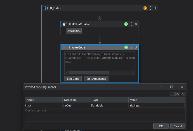Image resolution: width=193 pixels, height=131 pixels.
Task: Click the dt_Input value field
Action: (157, 105)
